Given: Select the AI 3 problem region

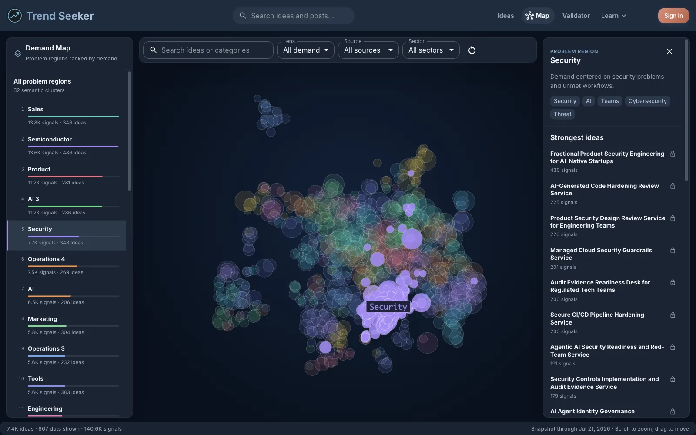Looking at the screenshot, I should pyautogui.click(x=67, y=205).
